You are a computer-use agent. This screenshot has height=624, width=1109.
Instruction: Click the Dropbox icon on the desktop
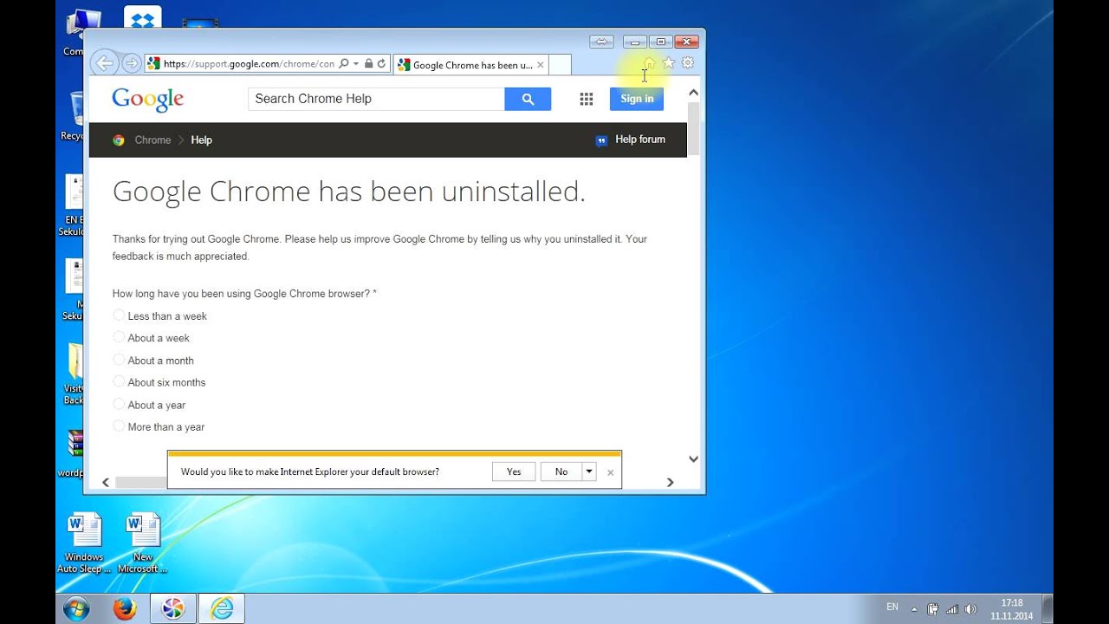[x=142, y=19]
